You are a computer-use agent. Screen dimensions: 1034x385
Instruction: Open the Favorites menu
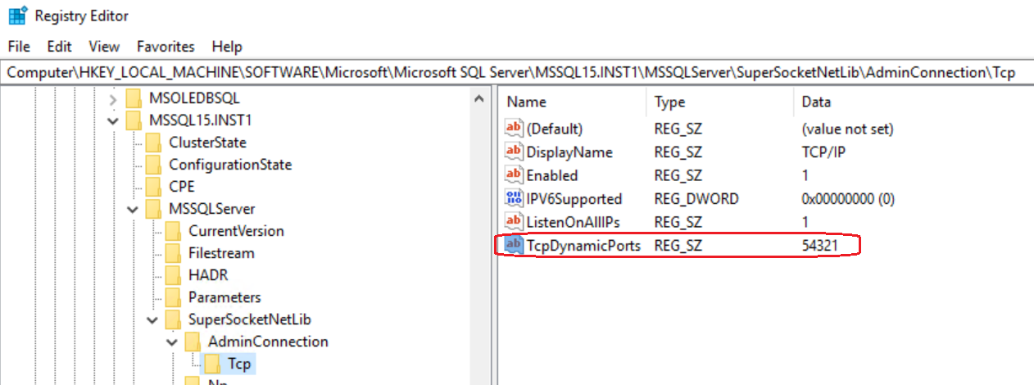(x=166, y=47)
